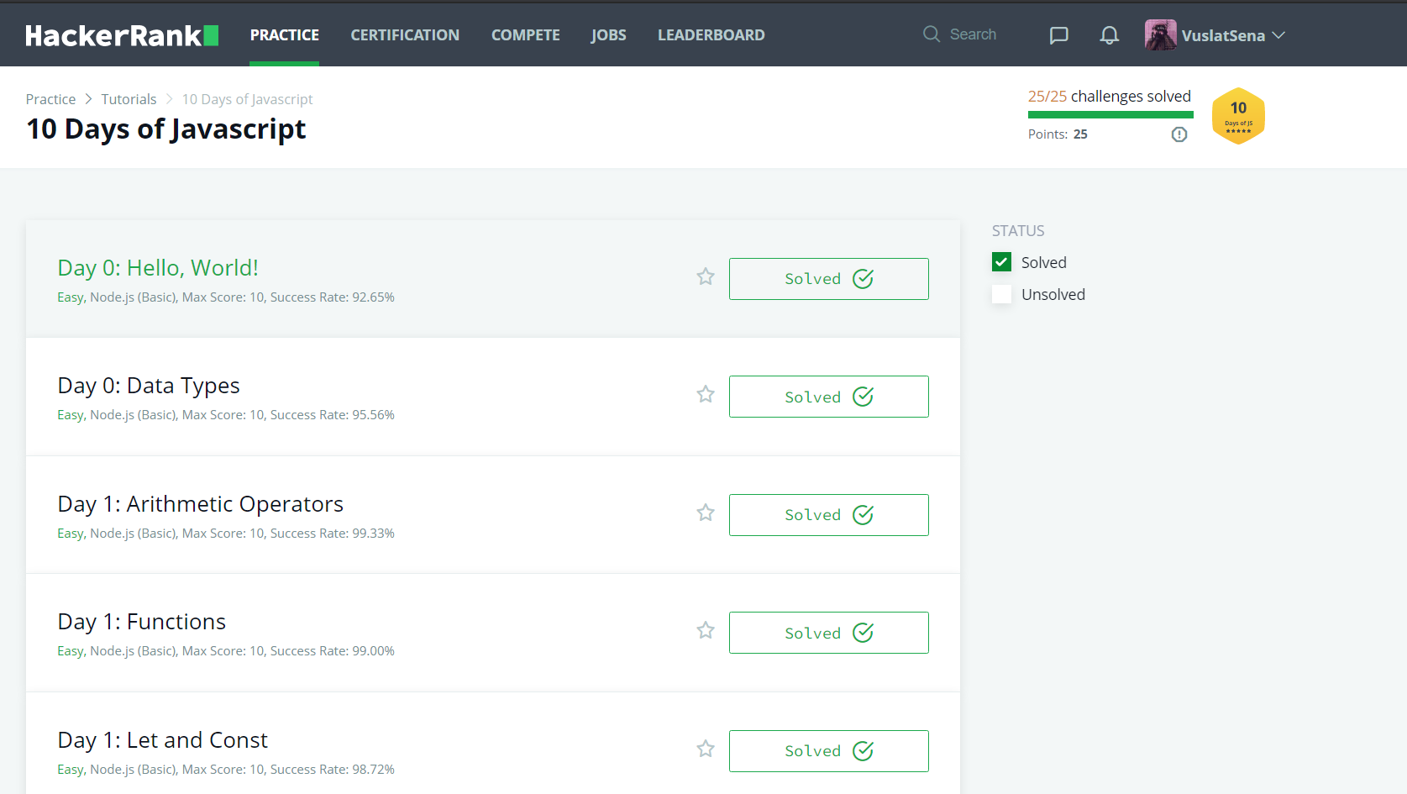Open the notifications bell
This screenshot has width=1407, height=794.
tap(1109, 34)
